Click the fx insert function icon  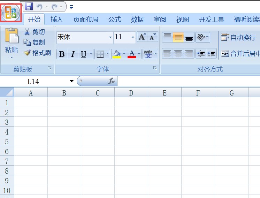click(x=112, y=81)
